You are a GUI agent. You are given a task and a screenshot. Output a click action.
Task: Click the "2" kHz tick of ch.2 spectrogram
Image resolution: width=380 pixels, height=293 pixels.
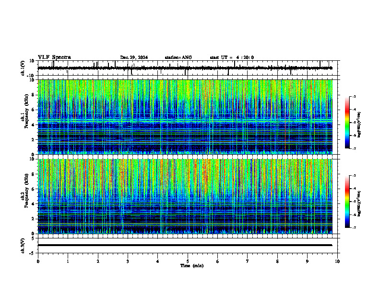click(34, 219)
